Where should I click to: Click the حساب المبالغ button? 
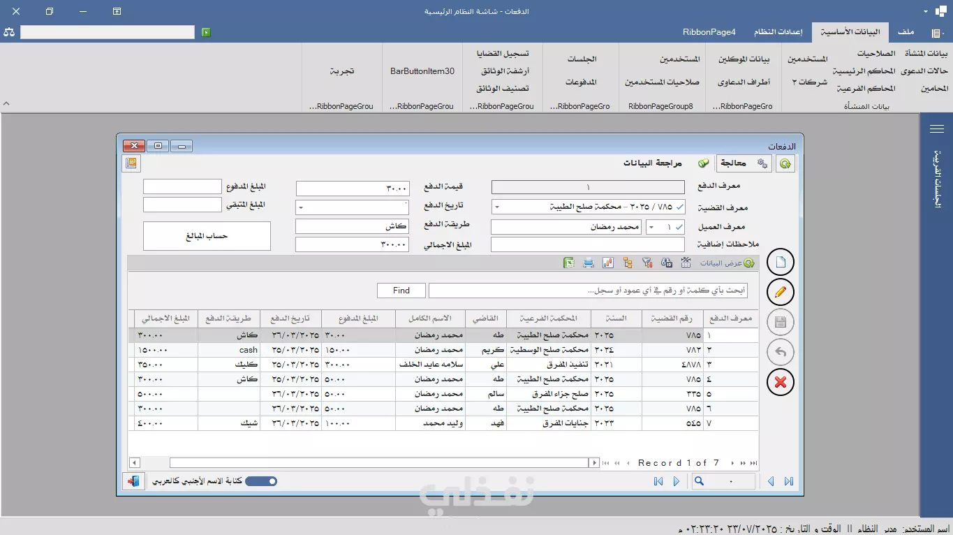[207, 236]
